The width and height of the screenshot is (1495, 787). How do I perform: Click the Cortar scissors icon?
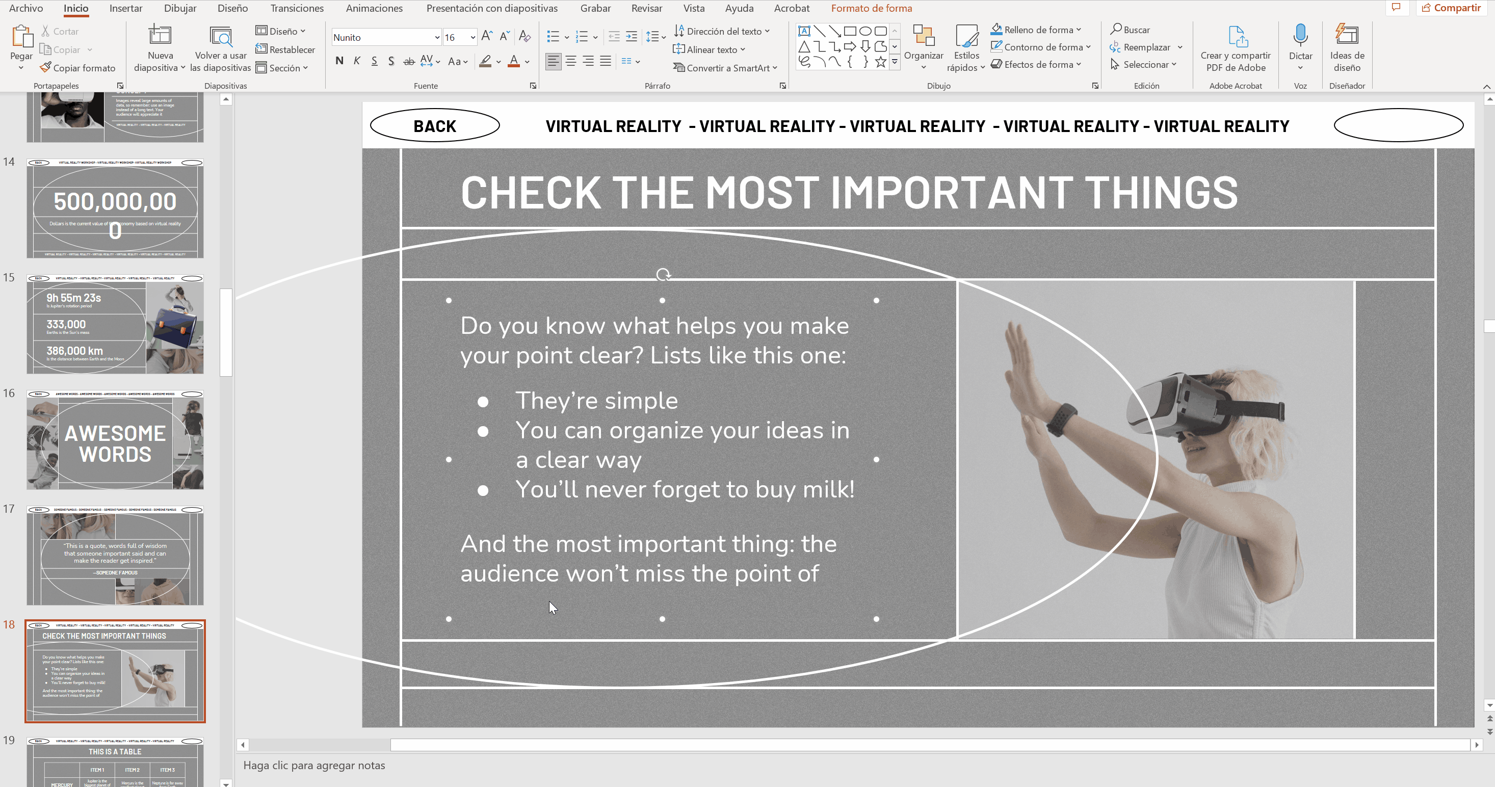coord(46,31)
